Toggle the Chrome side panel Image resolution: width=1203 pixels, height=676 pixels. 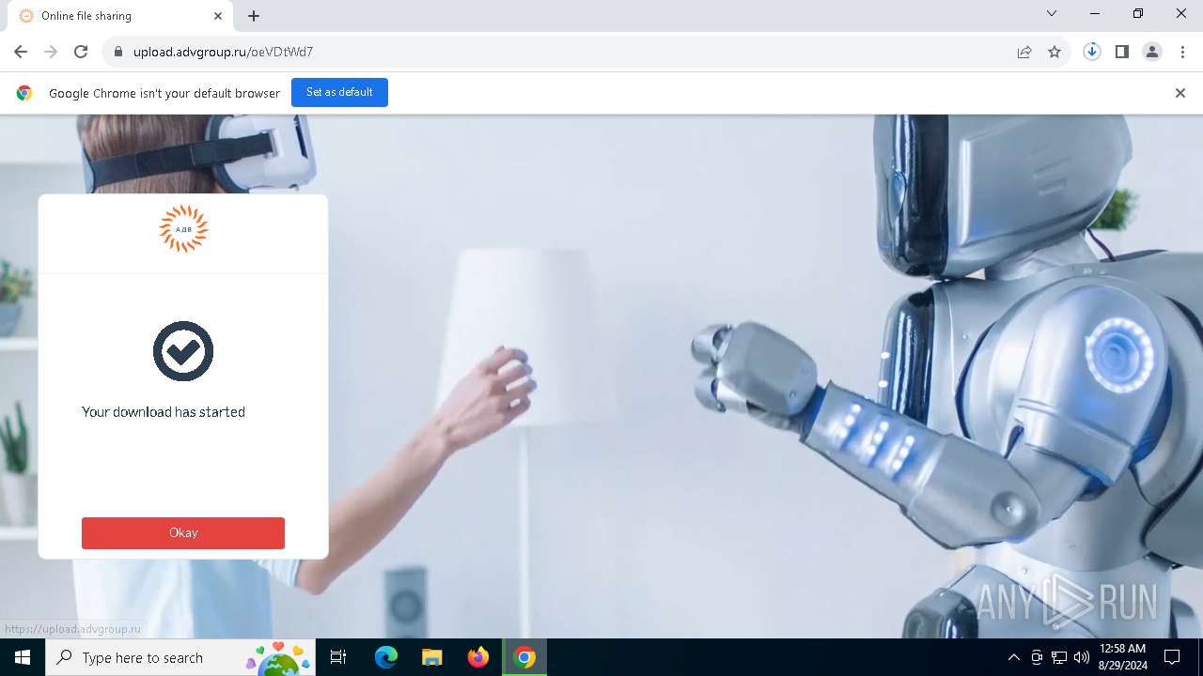click(1122, 52)
